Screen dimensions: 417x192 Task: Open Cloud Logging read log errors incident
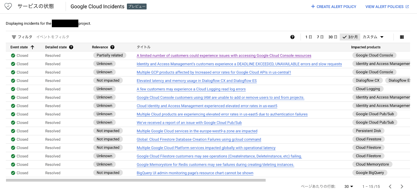191,89
